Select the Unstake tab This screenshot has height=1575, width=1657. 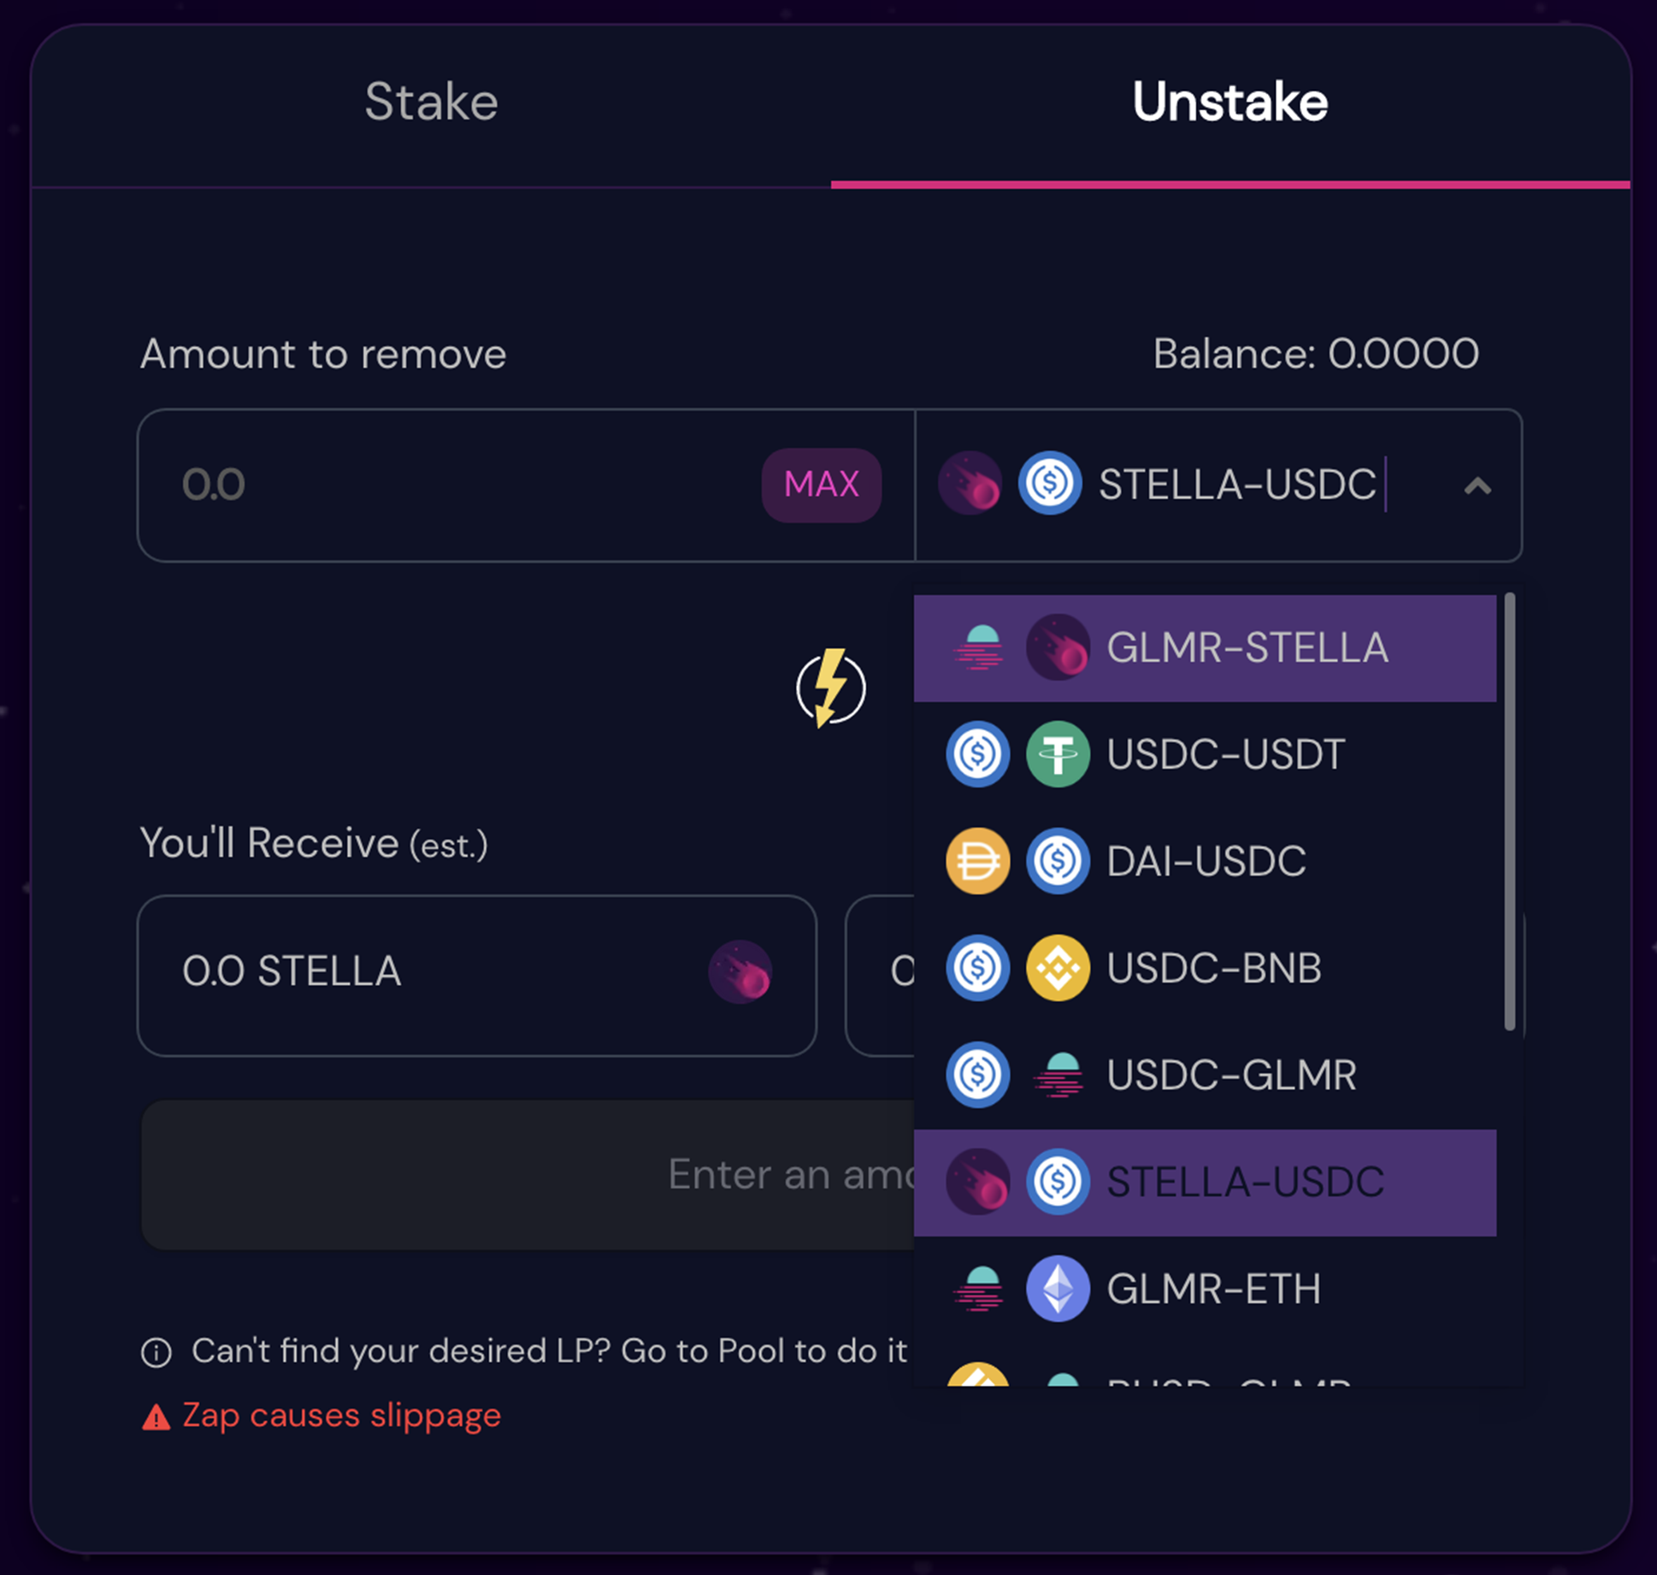[1229, 103]
